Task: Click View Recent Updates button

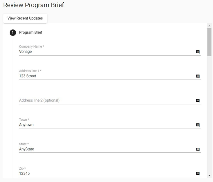Action: pos(25,18)
